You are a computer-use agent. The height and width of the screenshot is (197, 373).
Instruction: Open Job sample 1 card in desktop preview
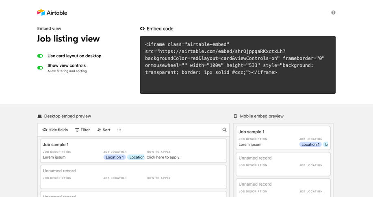[x=56, y=145]
